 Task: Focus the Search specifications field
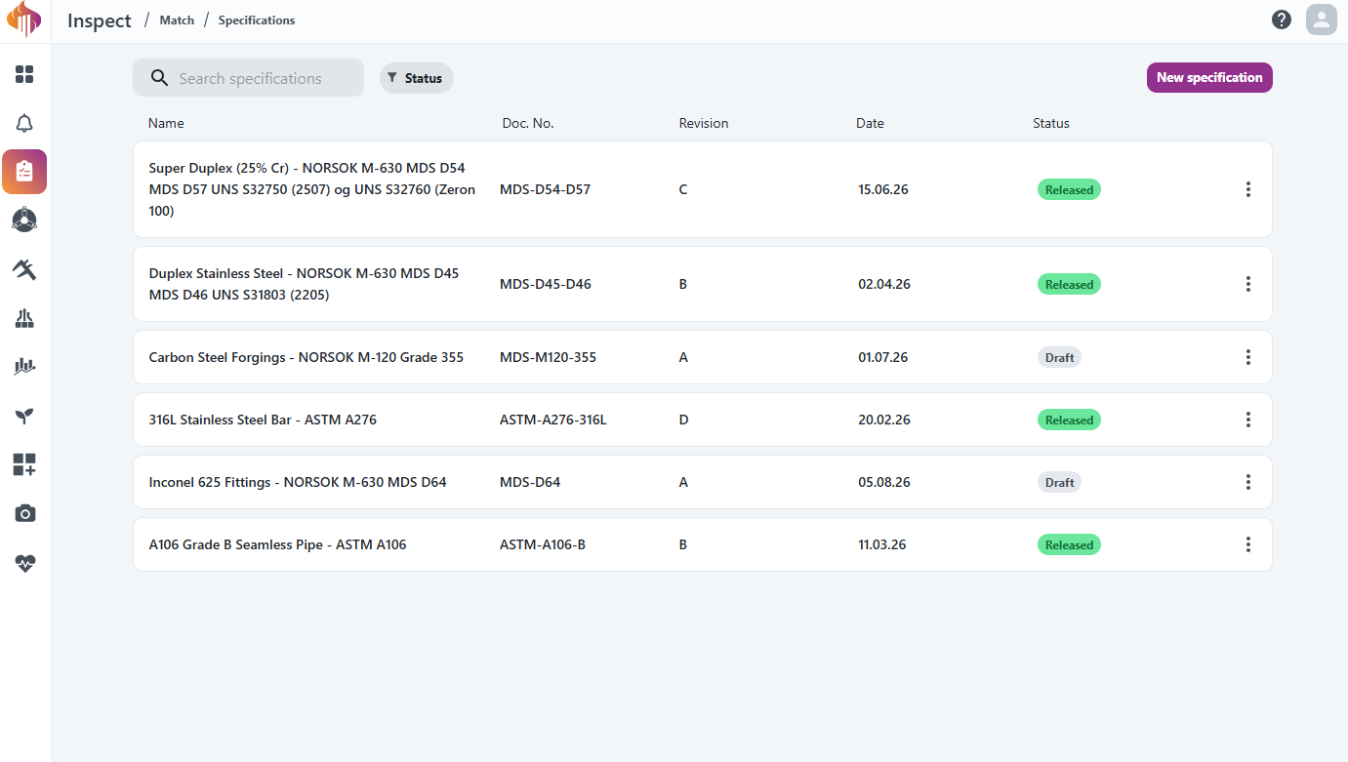[x=248, y=78]
